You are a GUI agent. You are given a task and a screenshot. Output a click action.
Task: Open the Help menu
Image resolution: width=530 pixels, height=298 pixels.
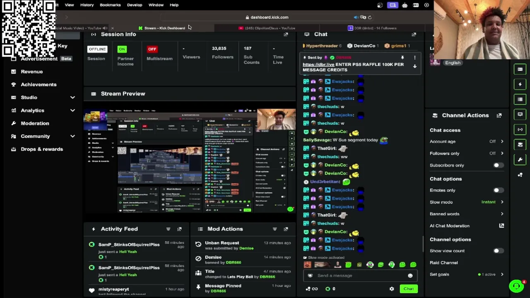tap(174, 5)
